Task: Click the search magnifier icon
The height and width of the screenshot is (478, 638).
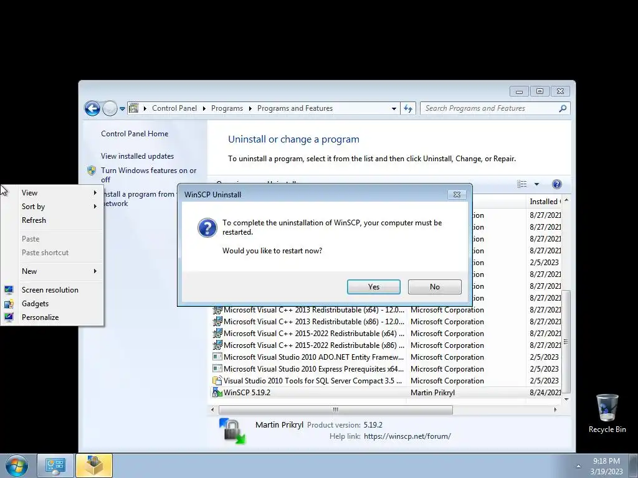Action: tap(563, 108)
